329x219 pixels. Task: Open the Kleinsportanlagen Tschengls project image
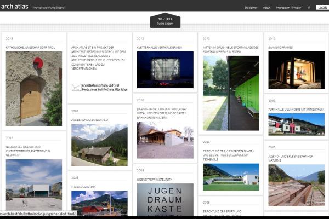pyautogui.click(x=230, y=176)
